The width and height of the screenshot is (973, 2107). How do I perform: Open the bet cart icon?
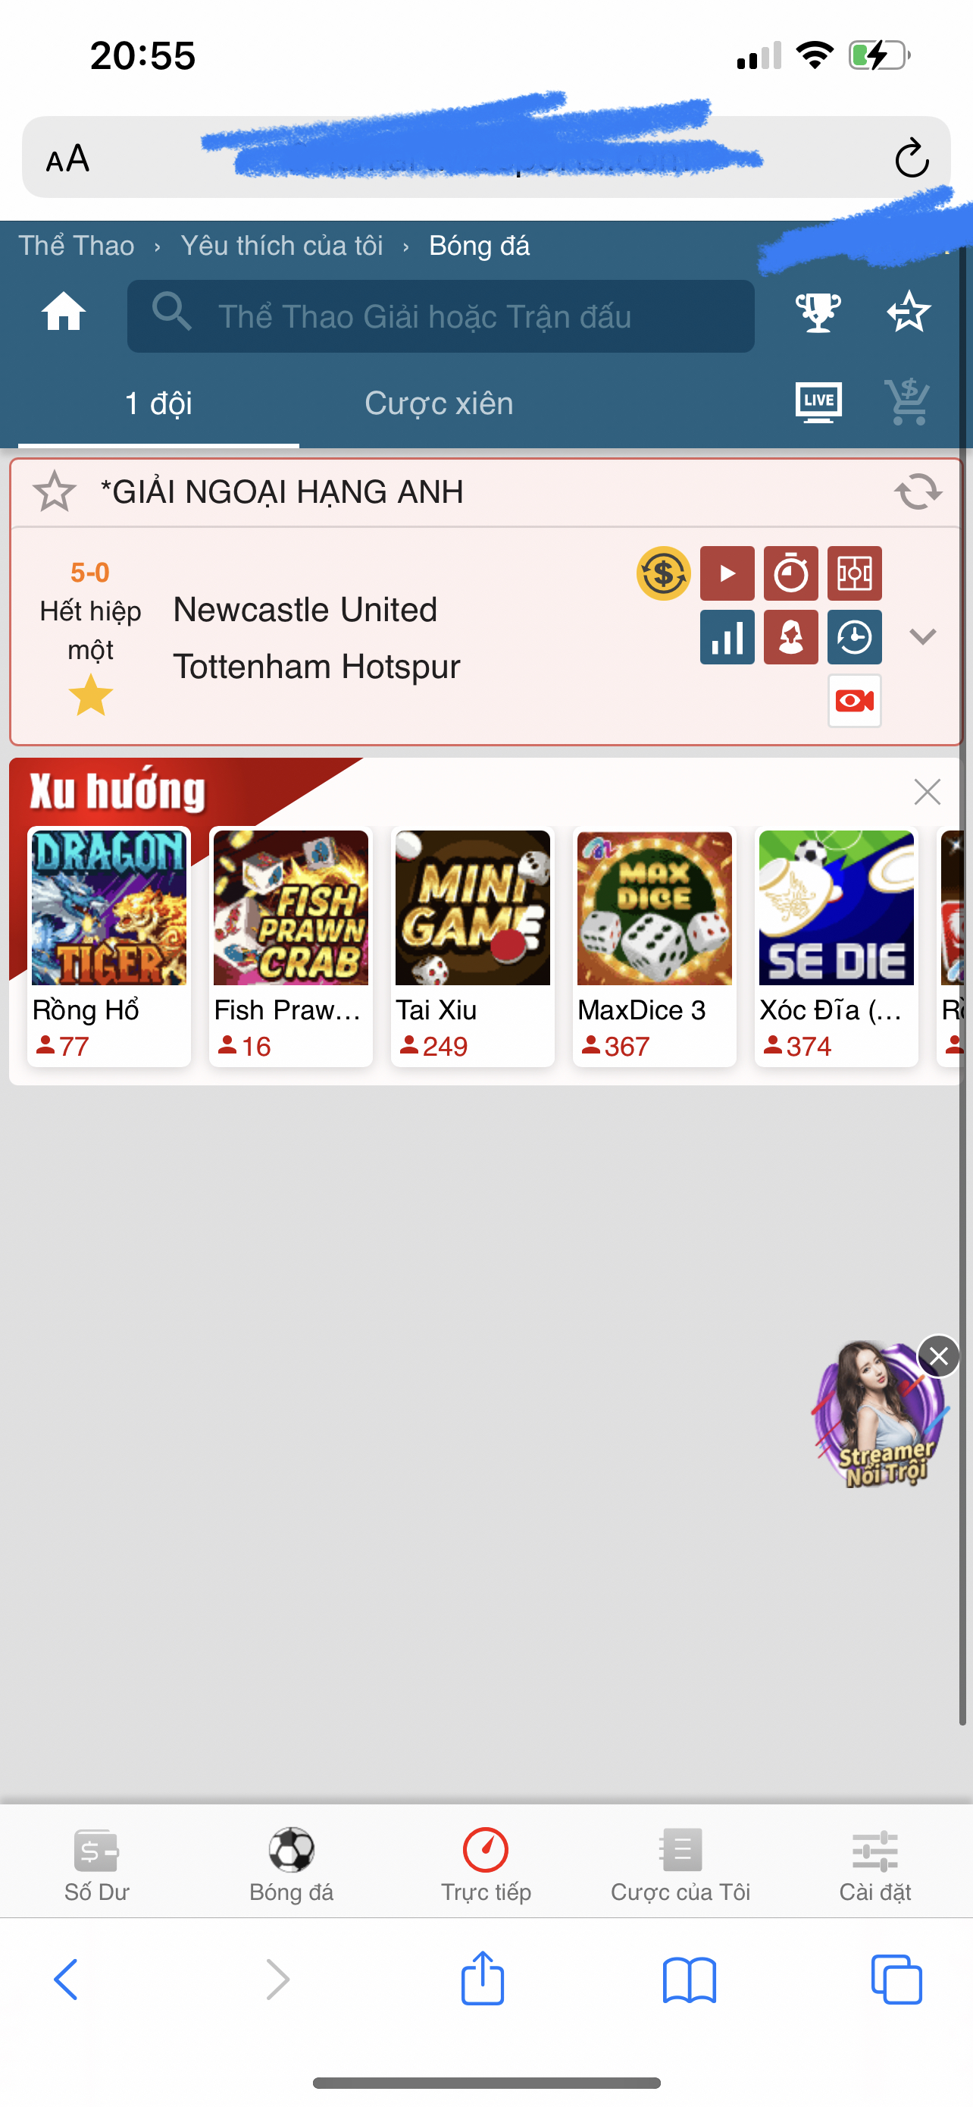pyautogui.click(x=908, y=402)
